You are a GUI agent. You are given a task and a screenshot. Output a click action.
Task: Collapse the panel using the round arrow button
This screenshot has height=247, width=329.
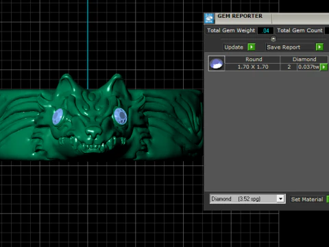click(273, 39)
